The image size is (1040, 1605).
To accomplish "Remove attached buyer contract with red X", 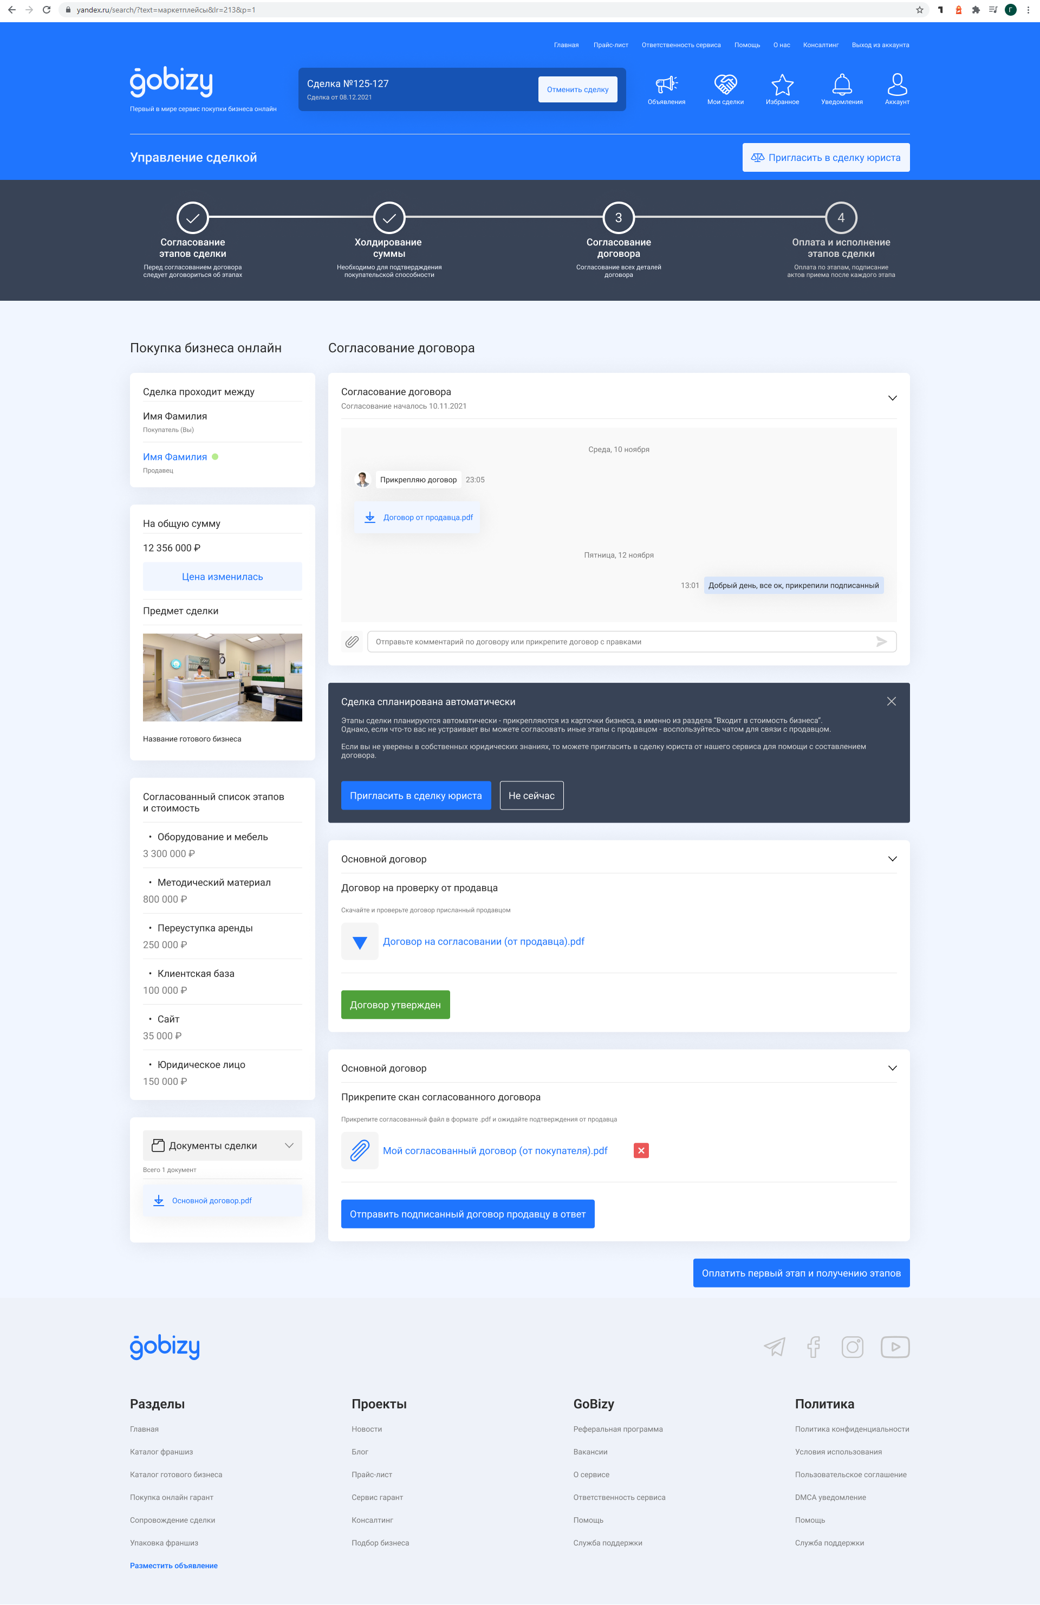I will click(x=641, y=1150).
